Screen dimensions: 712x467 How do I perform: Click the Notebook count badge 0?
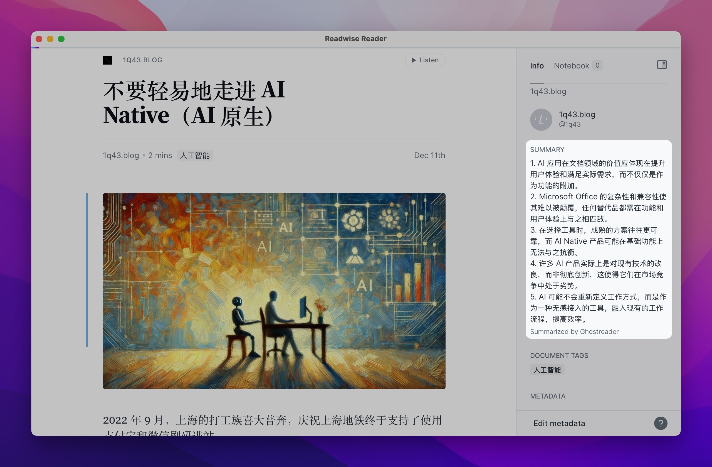pos(597,65)
